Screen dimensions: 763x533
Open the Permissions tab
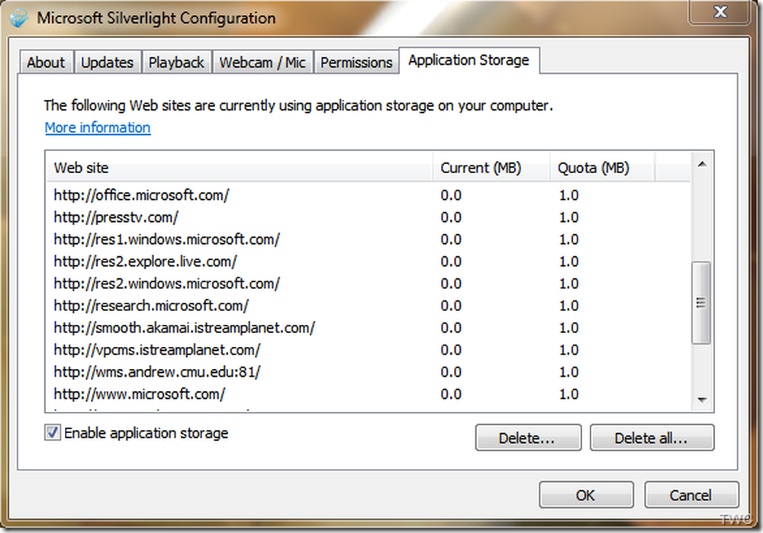pyautogui.click(x=356, y=63)
